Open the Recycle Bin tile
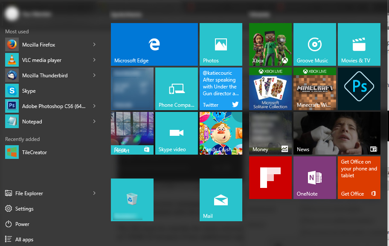Screen dimensions: 389x246 point(132,200)
